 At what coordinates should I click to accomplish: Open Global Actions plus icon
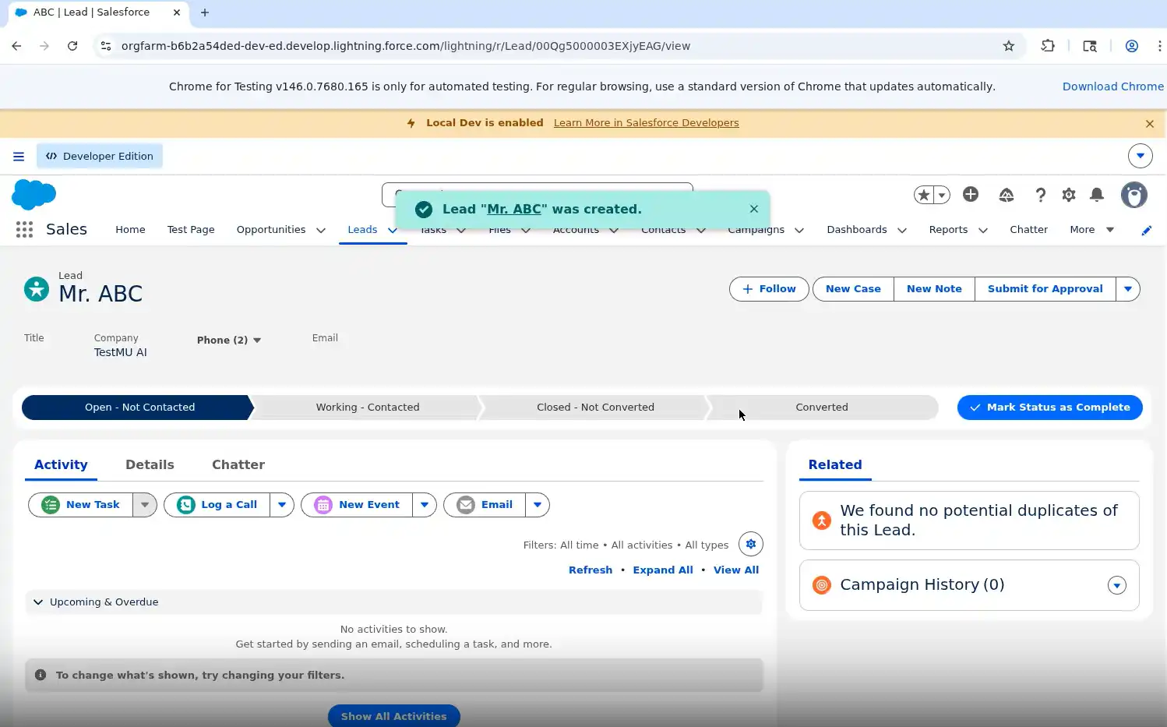click(x=971, y=195)
